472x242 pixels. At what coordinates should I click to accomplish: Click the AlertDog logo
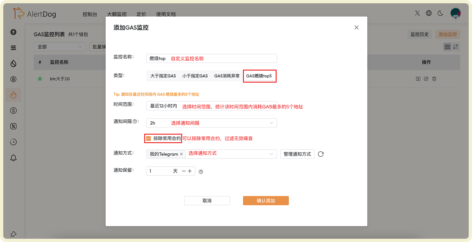click(x=35, y=14)
